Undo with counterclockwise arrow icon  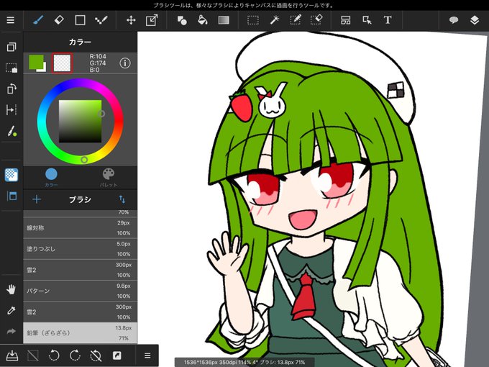pos(54,355)
